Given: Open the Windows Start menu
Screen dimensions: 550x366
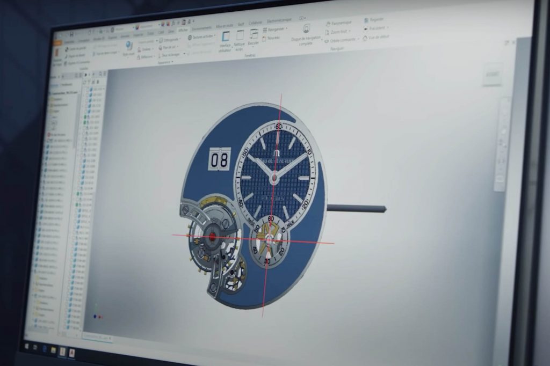Looking at the screenshot, I should [x=26, y=346].
